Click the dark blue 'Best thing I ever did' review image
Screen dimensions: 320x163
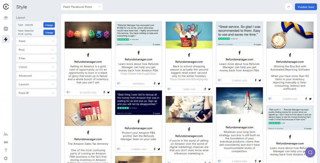click(x=138, y=103)
